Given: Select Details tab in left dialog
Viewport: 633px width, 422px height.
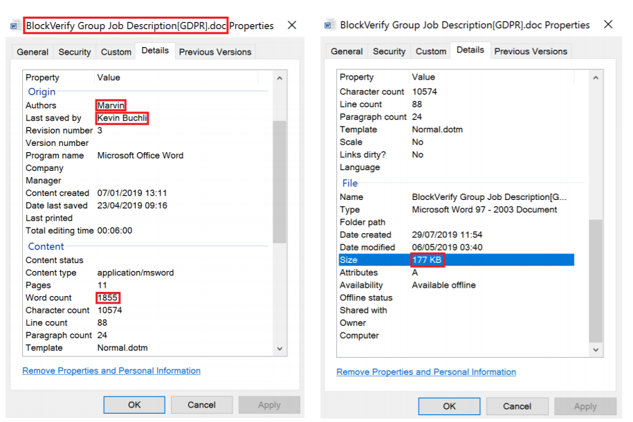Looking at the screenshot, I should point(155,51).
